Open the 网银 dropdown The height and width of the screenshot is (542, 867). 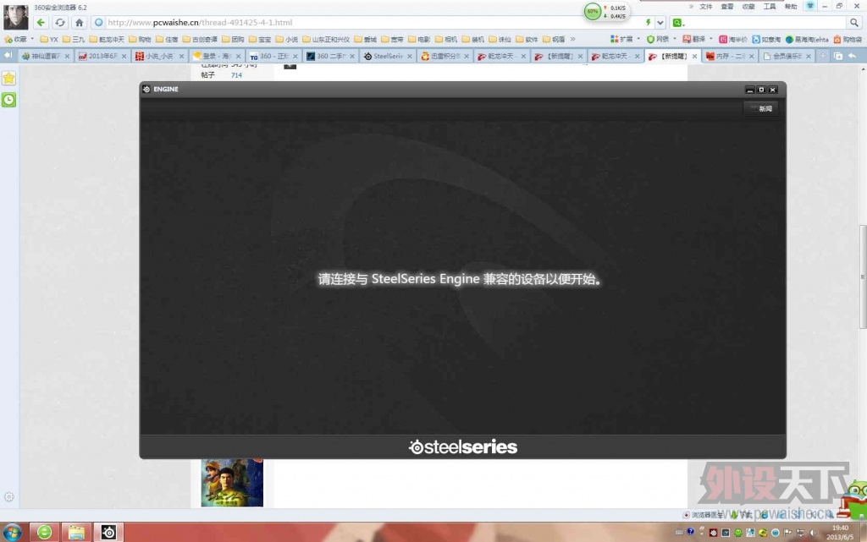661,39
